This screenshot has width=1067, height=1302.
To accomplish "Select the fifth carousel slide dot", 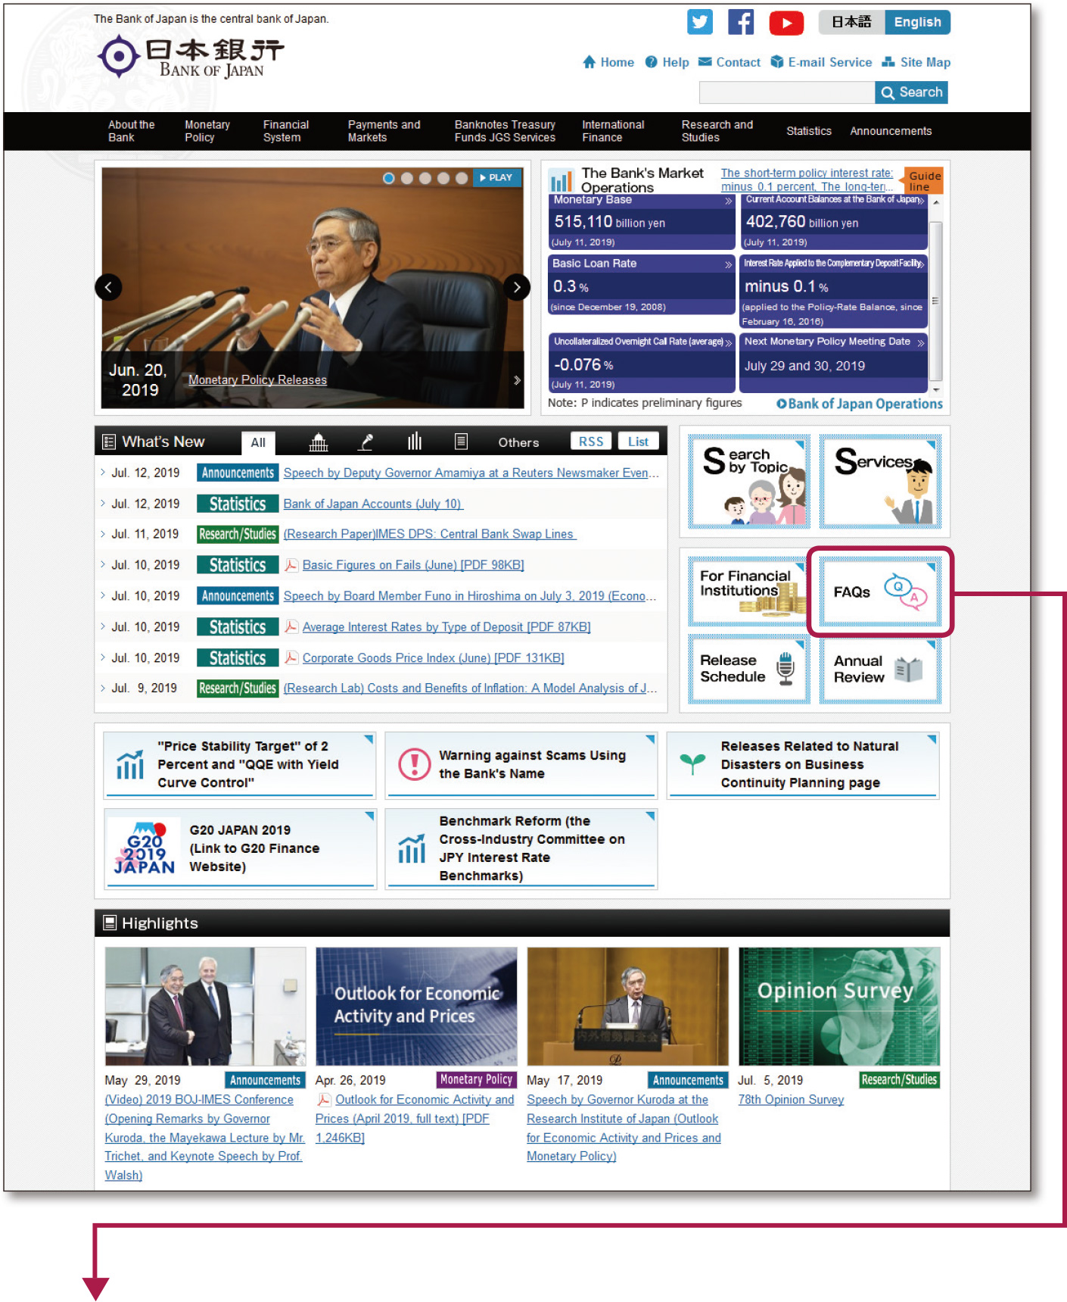I will coord(462,178).
